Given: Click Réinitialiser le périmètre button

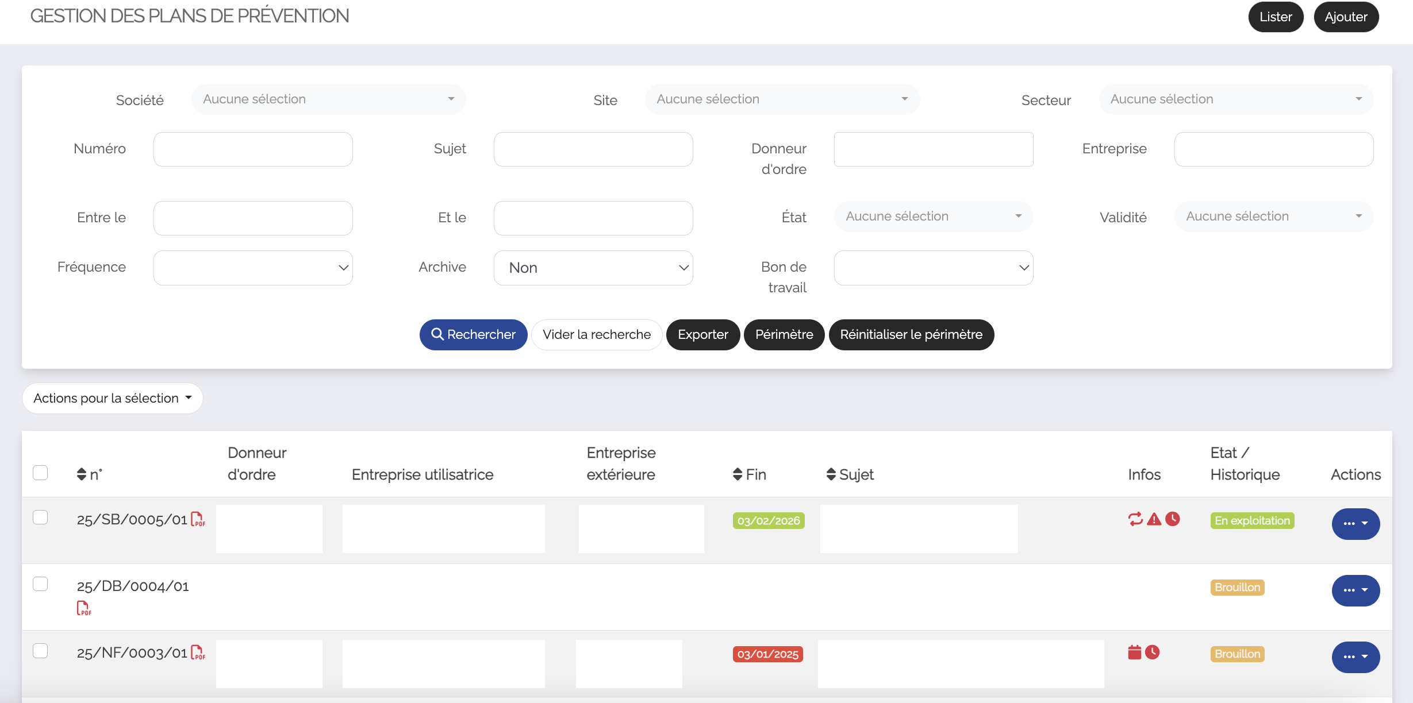Looking at the screenshot, I should coord(911,335).
